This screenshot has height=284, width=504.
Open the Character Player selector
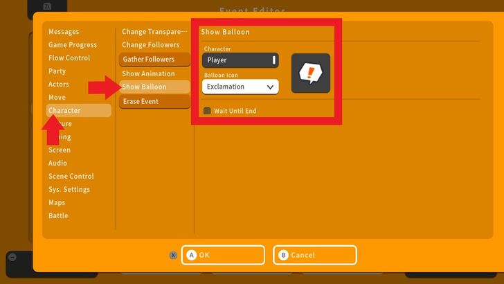point(240,60)
